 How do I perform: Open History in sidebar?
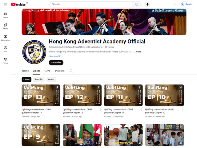coord(6,60)
